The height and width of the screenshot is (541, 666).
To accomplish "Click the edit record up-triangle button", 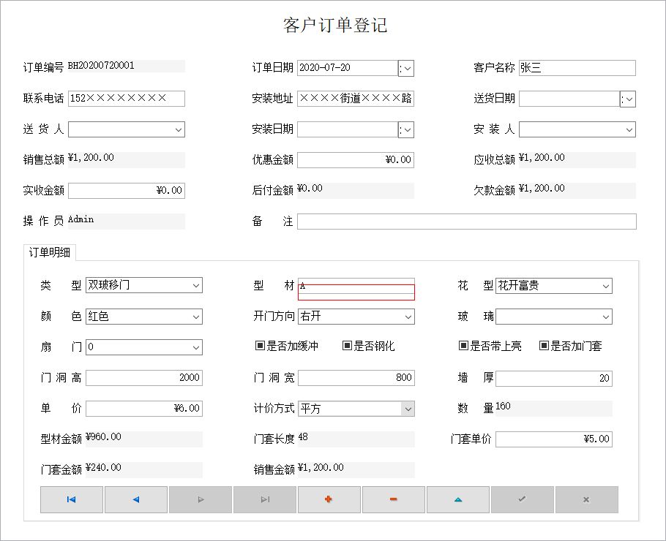I will click(x=458, y=499).
